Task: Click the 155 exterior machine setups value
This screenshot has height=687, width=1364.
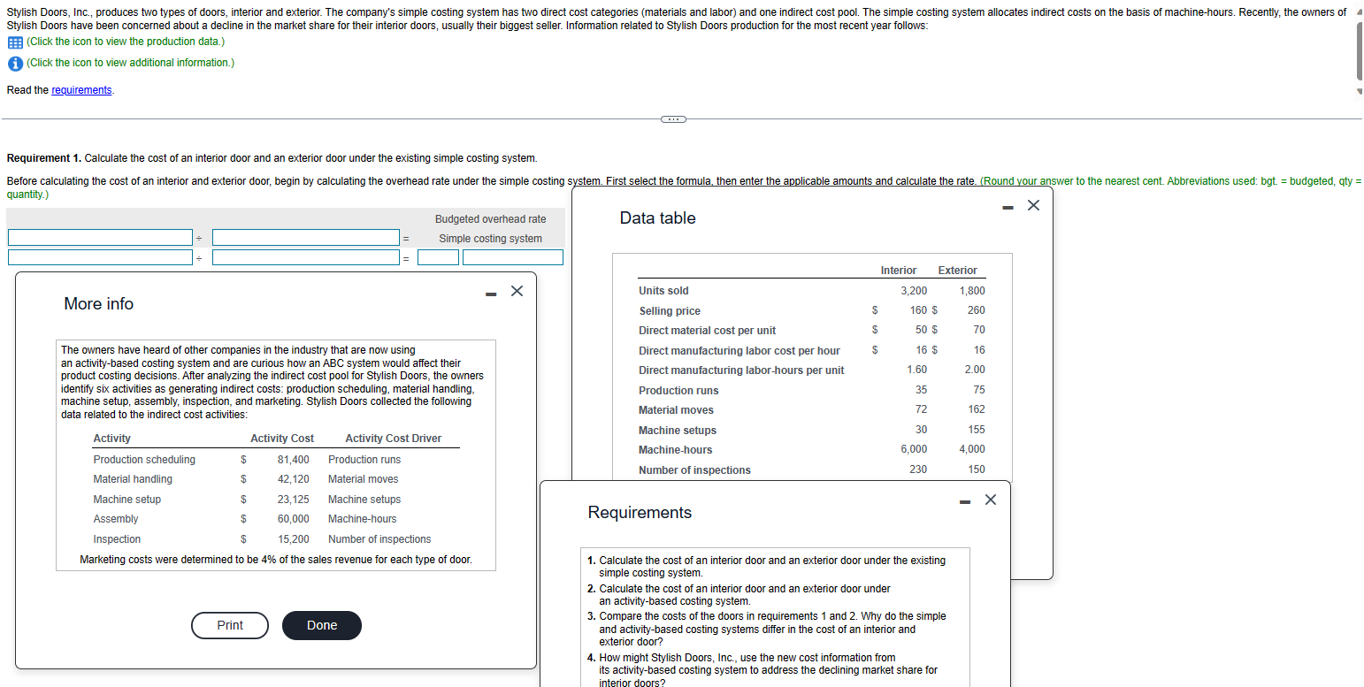Action: 976,430
